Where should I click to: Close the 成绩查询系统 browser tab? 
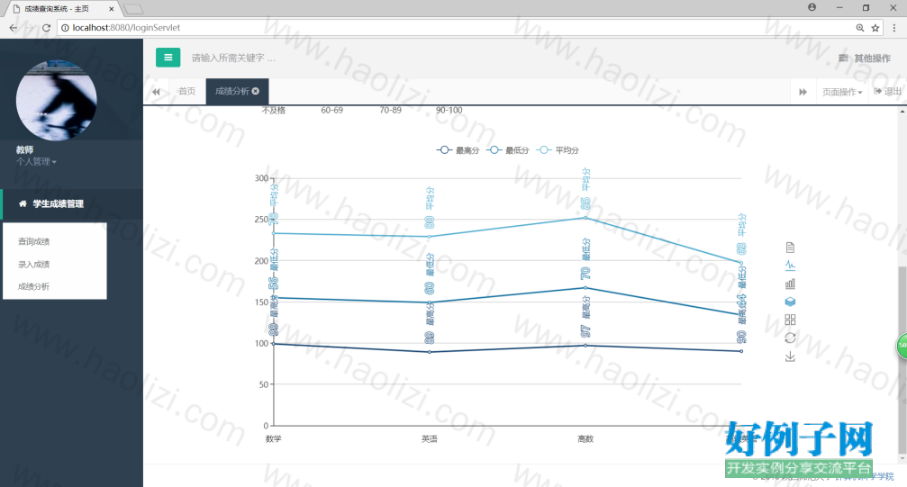point(111,9)
